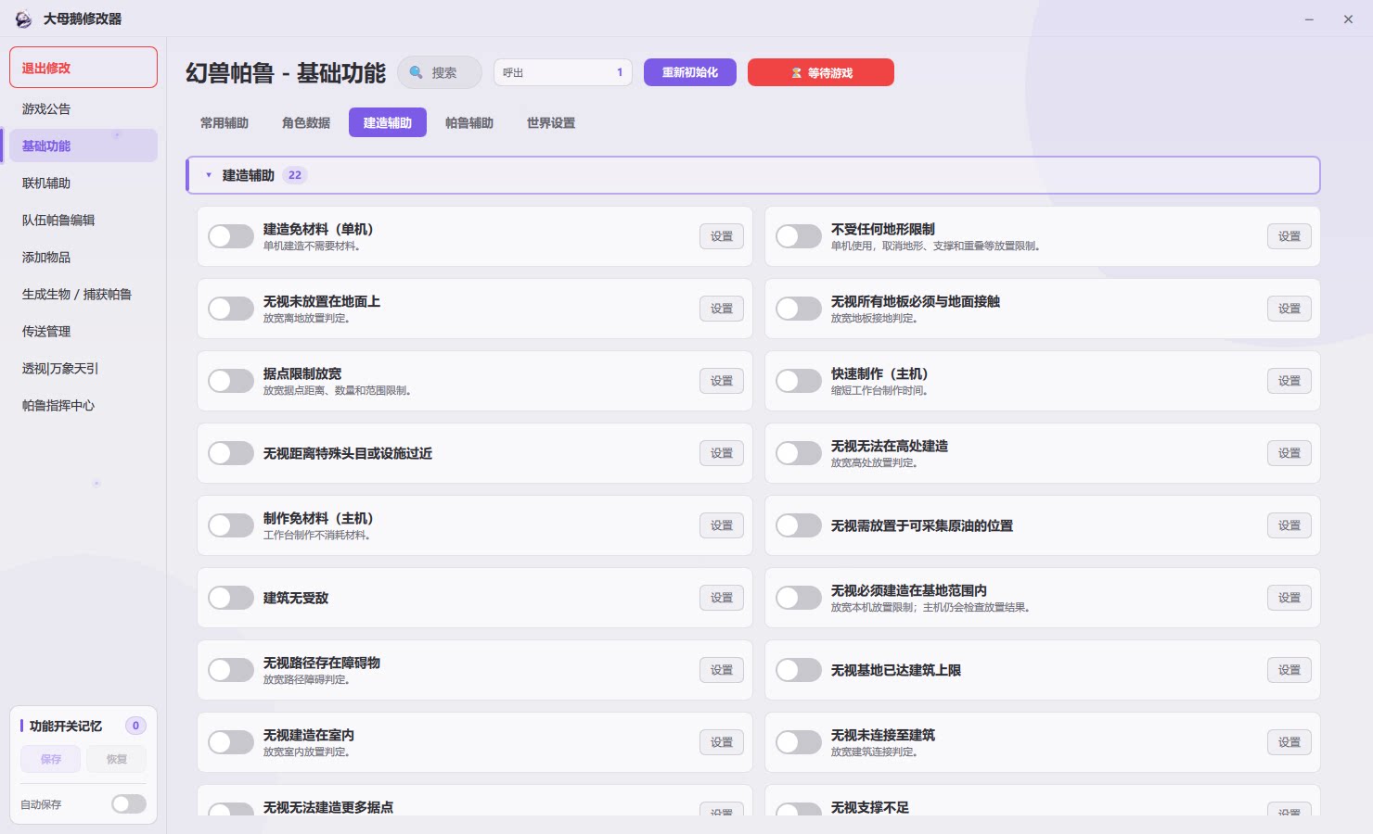Click the 22 count badge beside 建造辅助
The image size is (1373, 834).
295,175
